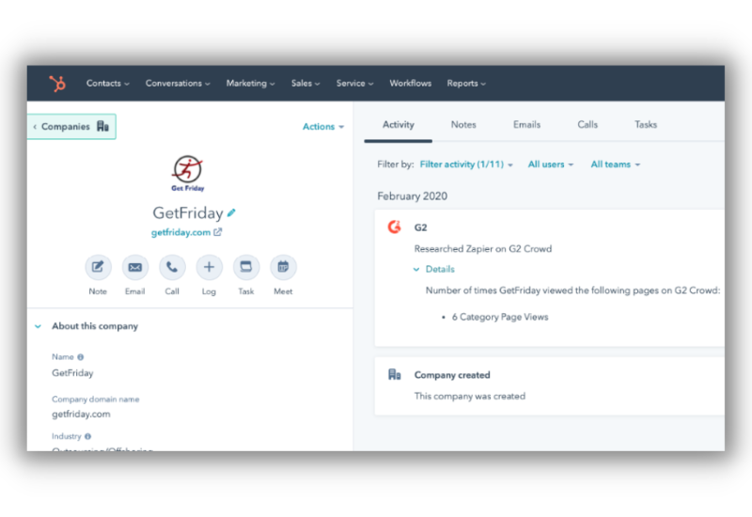Create a task with the Task icon

click(246, 267)
